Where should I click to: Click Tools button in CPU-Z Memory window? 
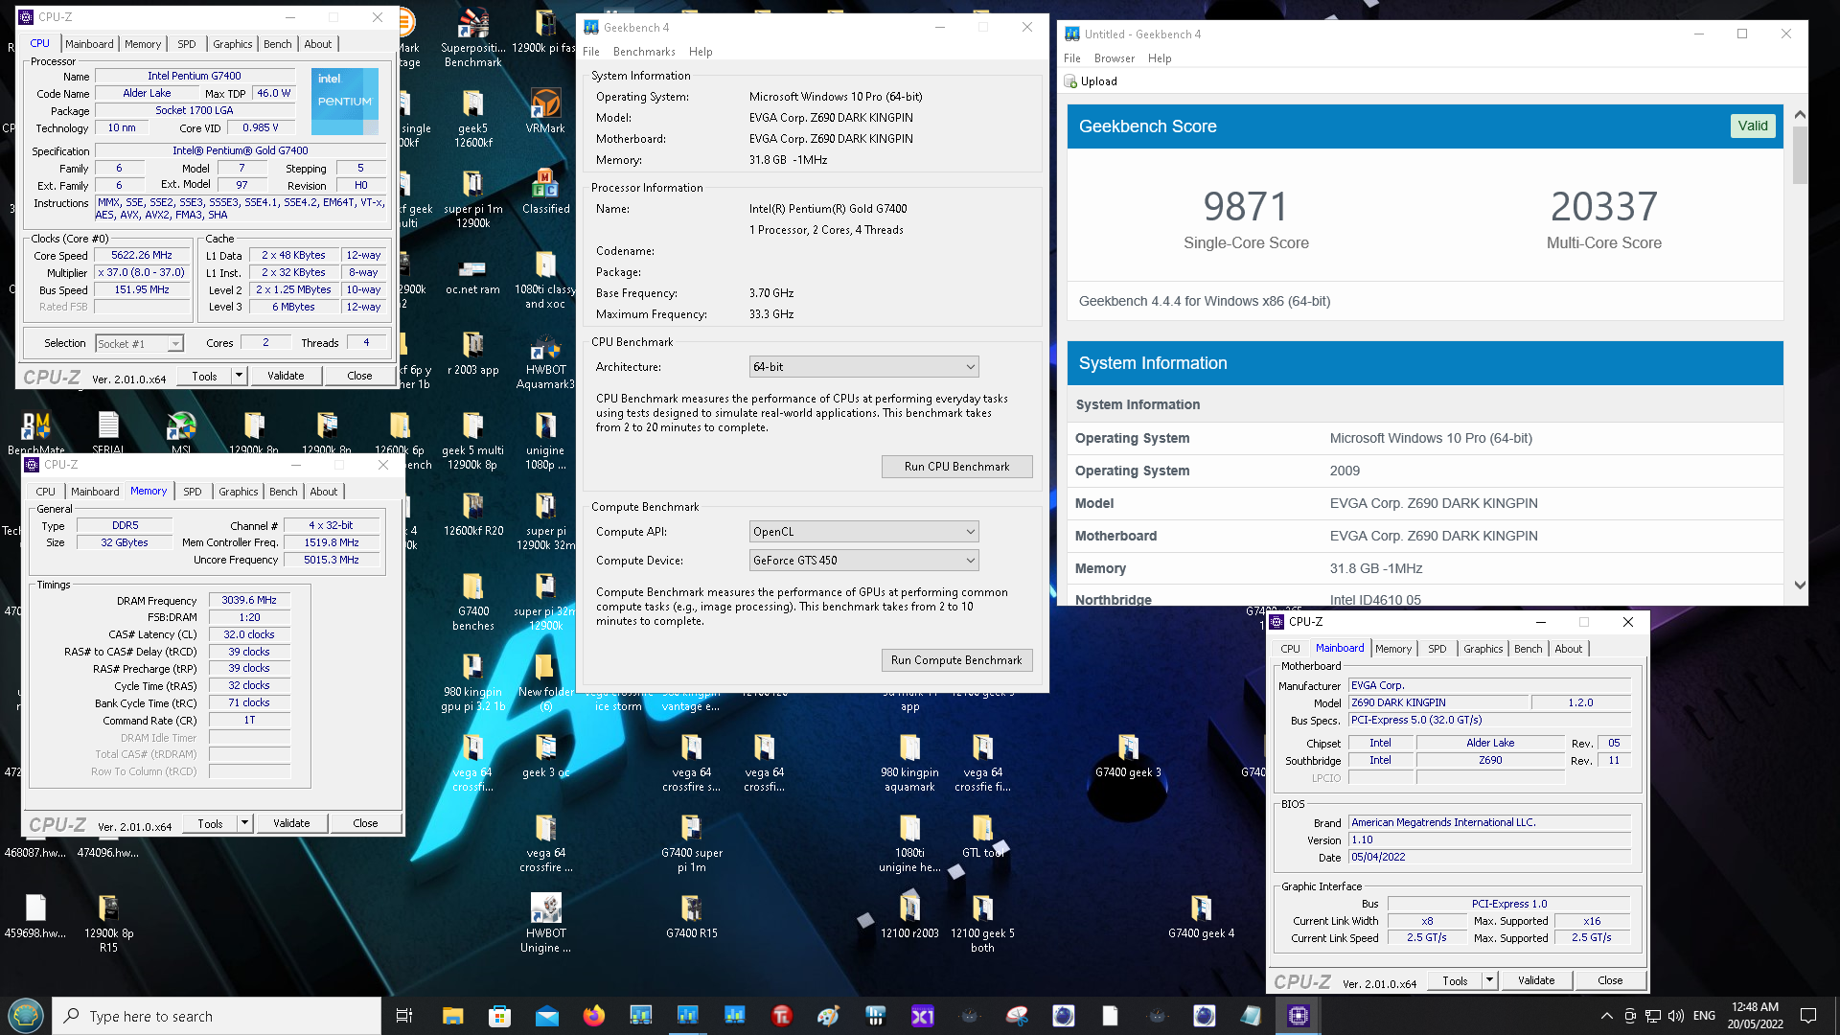point(210,823)
